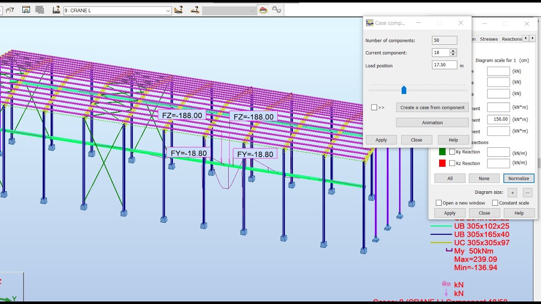Viewport: 541px width, 304px height.
Task: Click Close in Case component dialog
Action: (417, 140)
